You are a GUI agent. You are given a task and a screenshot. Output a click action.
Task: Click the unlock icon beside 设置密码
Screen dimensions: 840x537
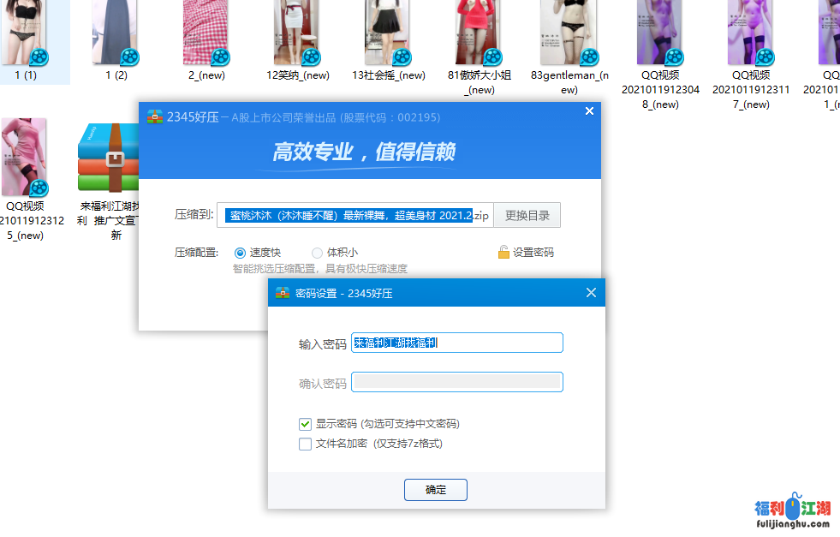[x=504, y=253]
